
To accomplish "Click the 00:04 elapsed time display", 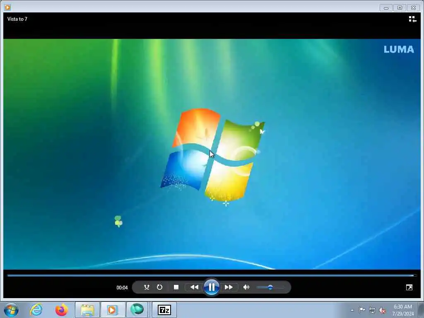I will coord(122,288).
